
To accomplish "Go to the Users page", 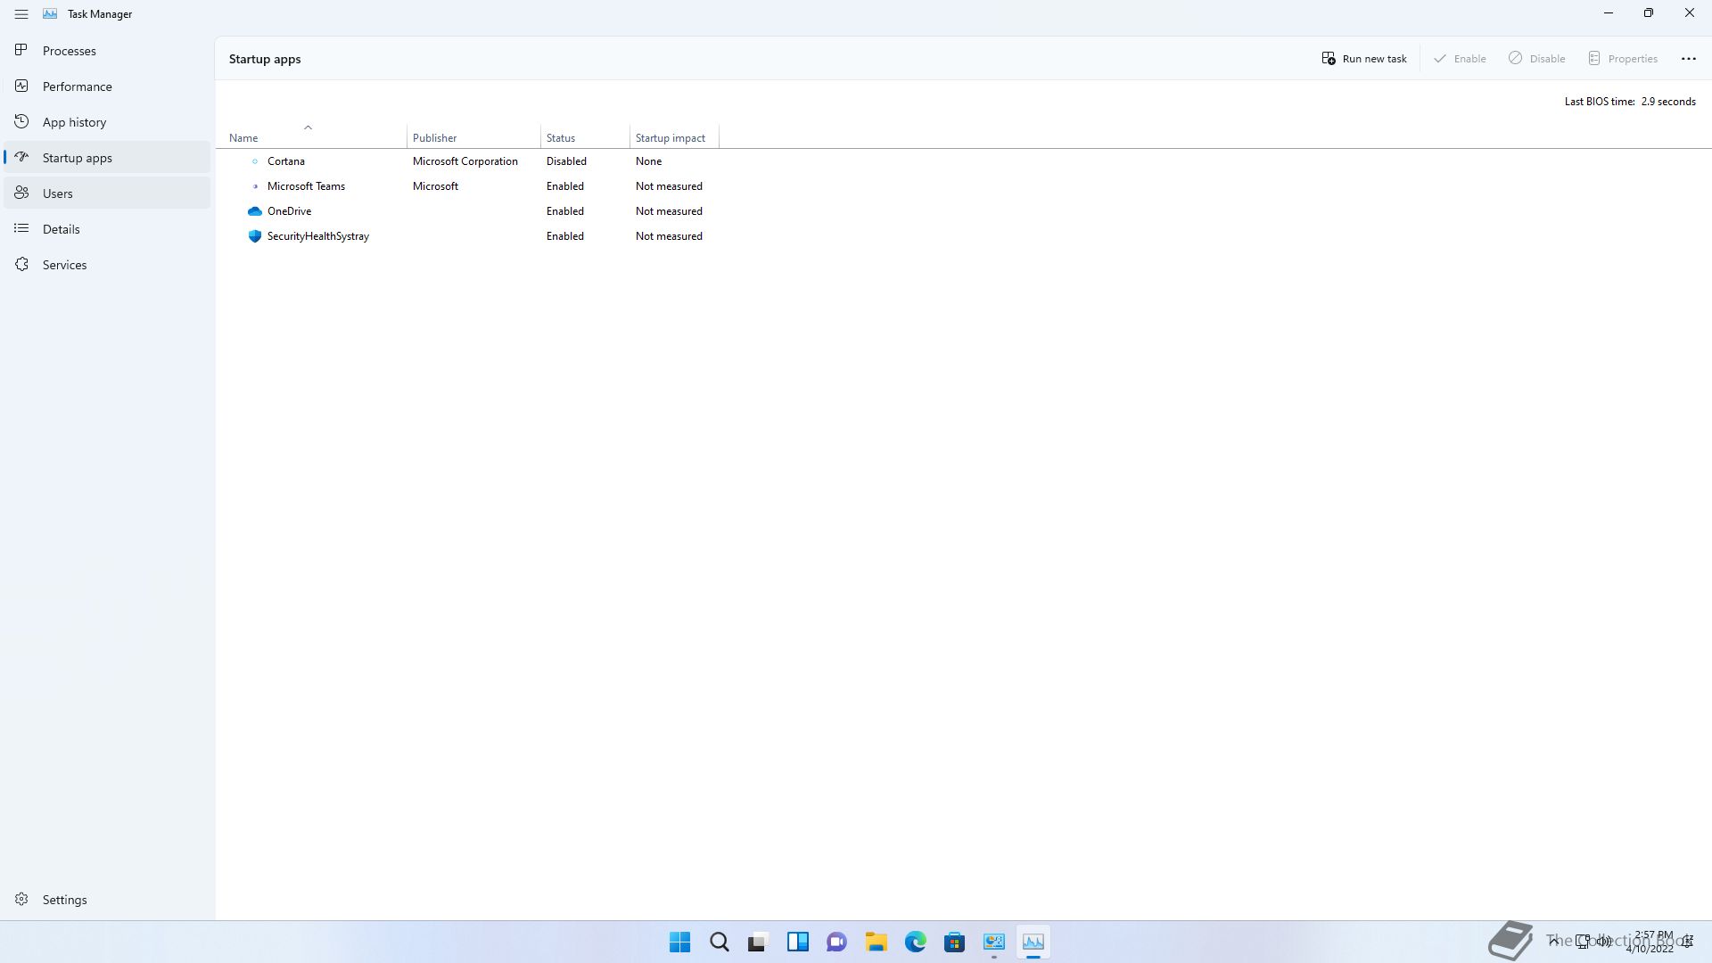I will [x=107, y=193].
